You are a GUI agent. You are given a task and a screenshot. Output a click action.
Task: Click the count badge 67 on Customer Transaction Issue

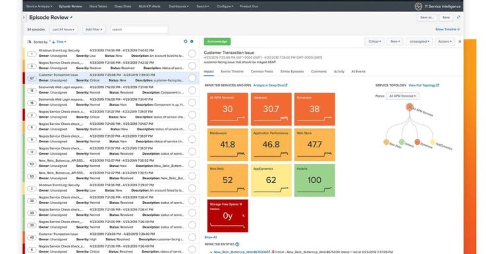(32, 78)
